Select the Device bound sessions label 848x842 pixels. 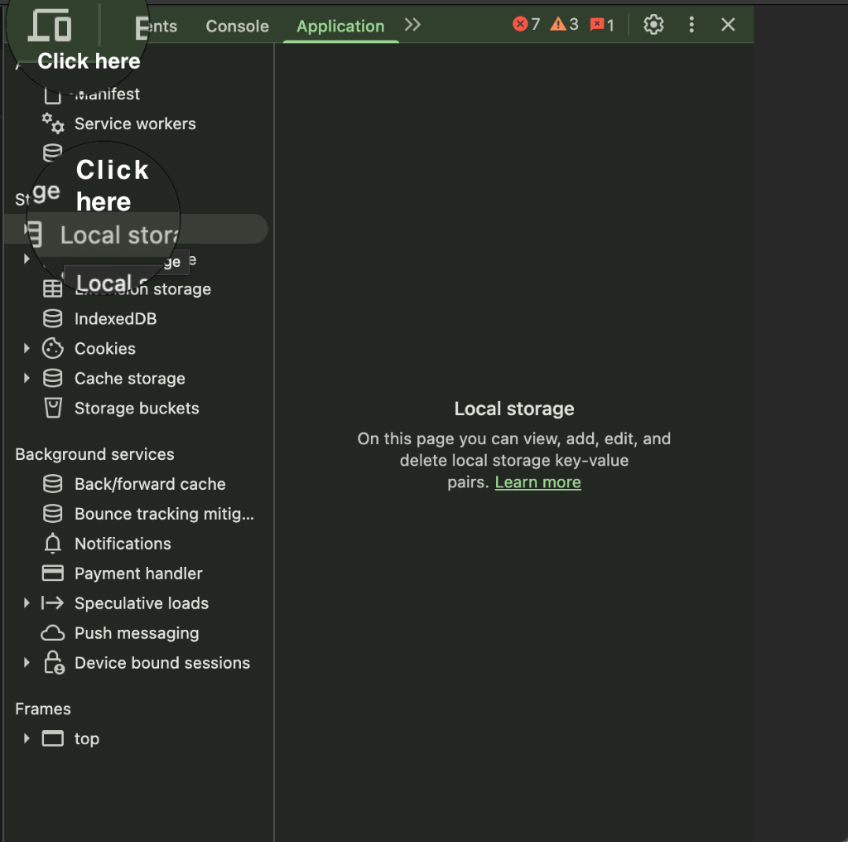coord(162,663)
